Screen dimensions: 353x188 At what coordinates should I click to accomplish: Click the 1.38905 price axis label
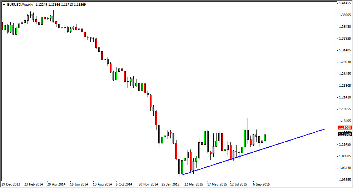click(x=345, y=15)
